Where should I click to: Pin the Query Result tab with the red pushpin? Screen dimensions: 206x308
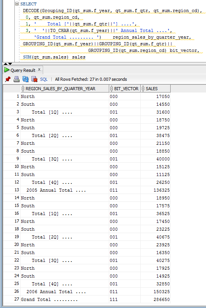(8, 79)
